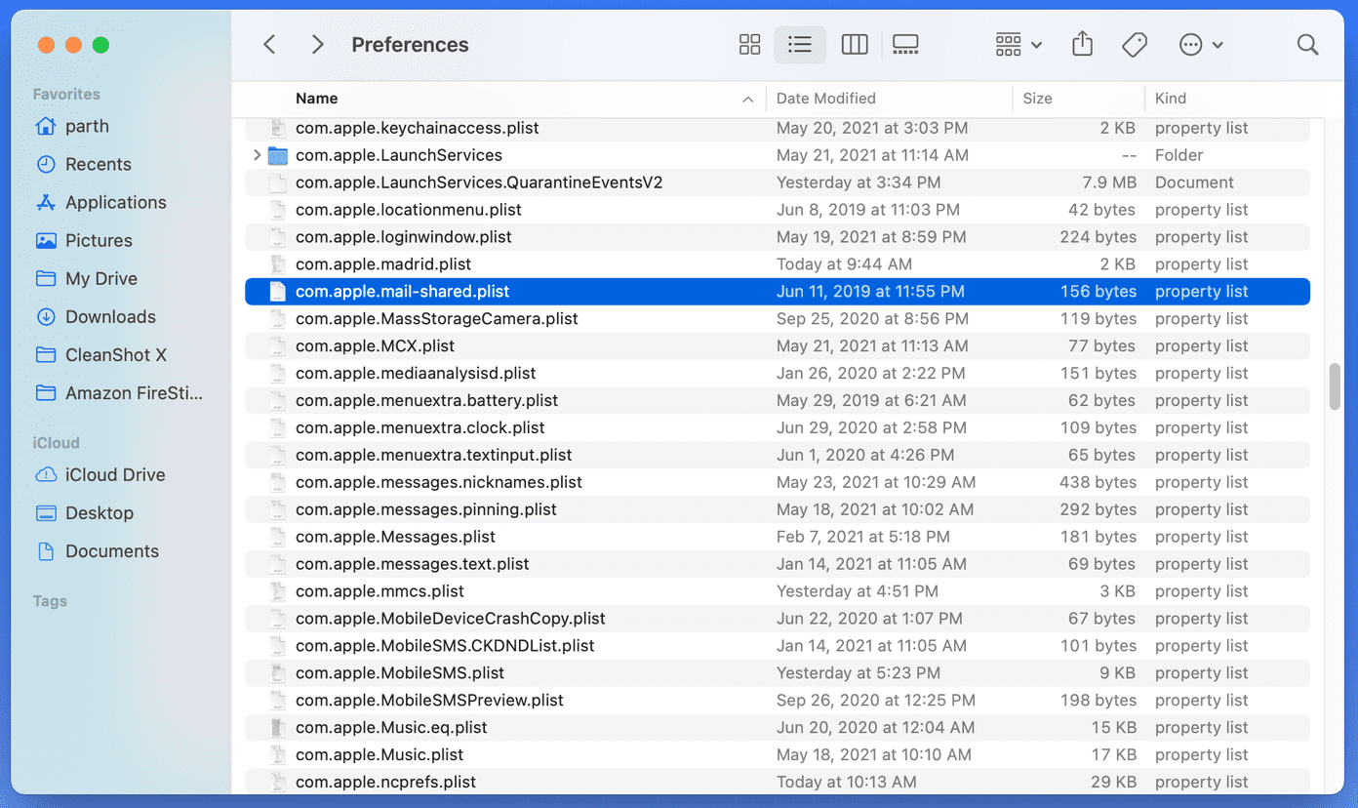Click the vertical scrollbar thumb
Image resolution: width=1358 pixels, height=808 pixels.
[1335, 386]
